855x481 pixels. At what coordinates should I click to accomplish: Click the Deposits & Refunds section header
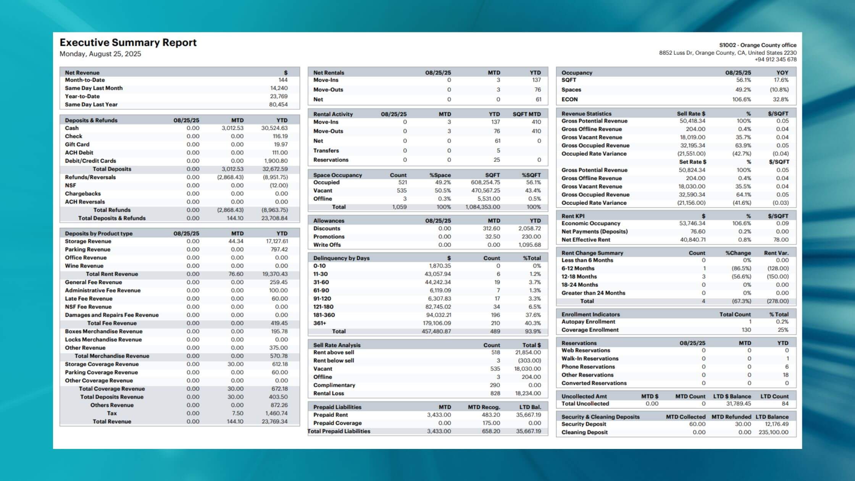91,120
